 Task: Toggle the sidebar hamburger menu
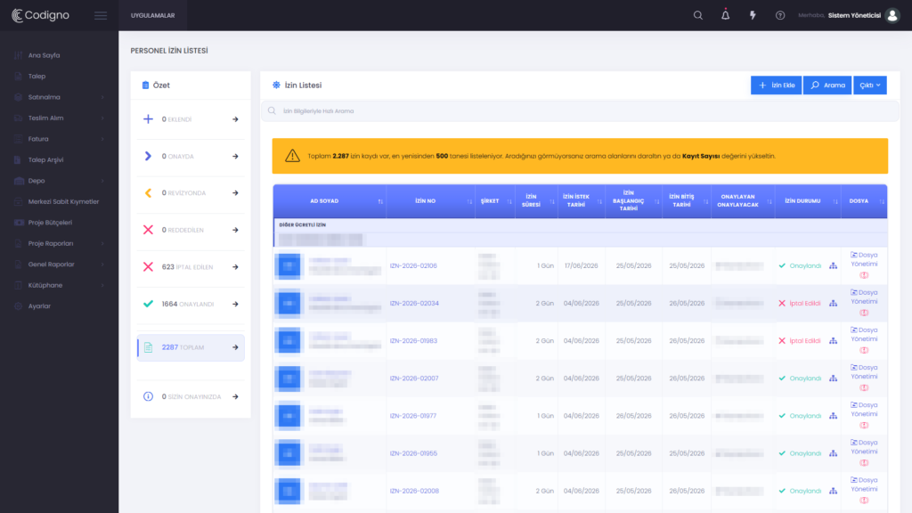pyautogui.click(x=101, y=16)
